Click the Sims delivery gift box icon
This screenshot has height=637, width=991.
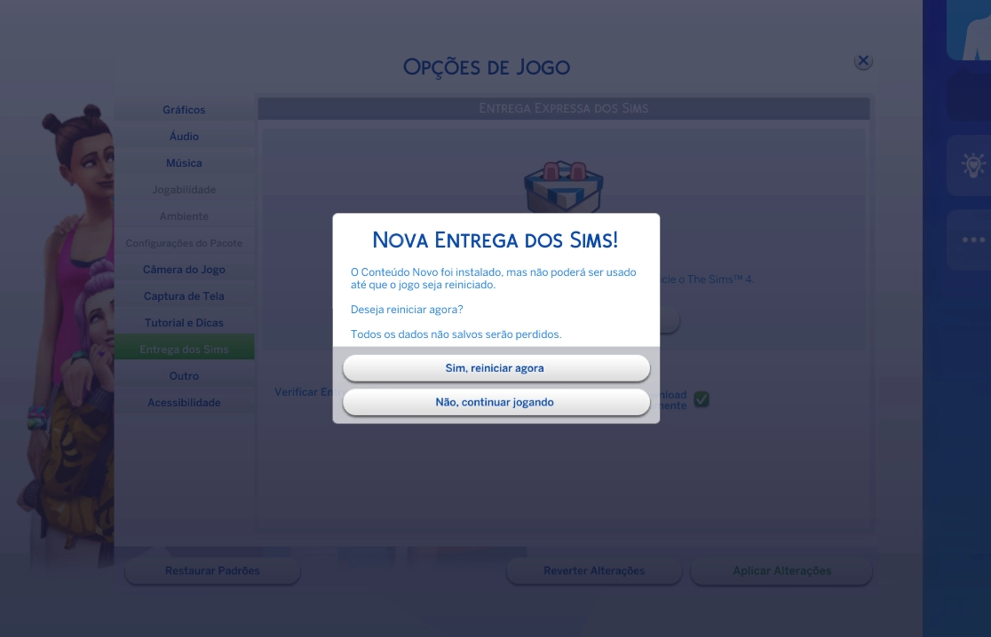click(x=563, y=187)
